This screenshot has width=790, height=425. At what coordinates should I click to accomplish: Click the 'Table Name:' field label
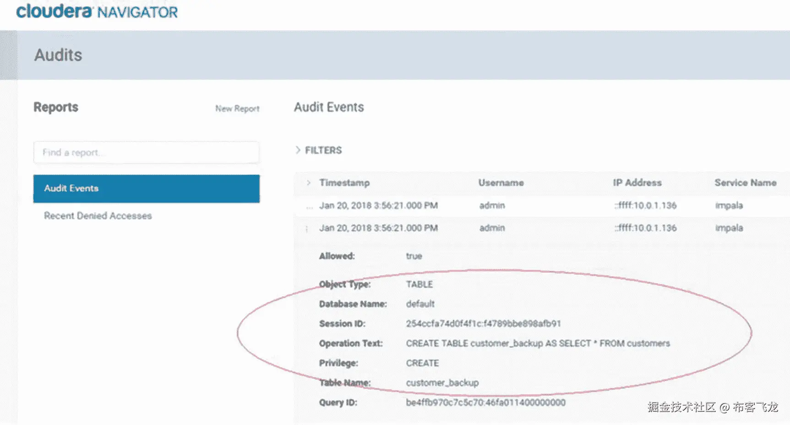pyautogui.click(x=345, y=382)
